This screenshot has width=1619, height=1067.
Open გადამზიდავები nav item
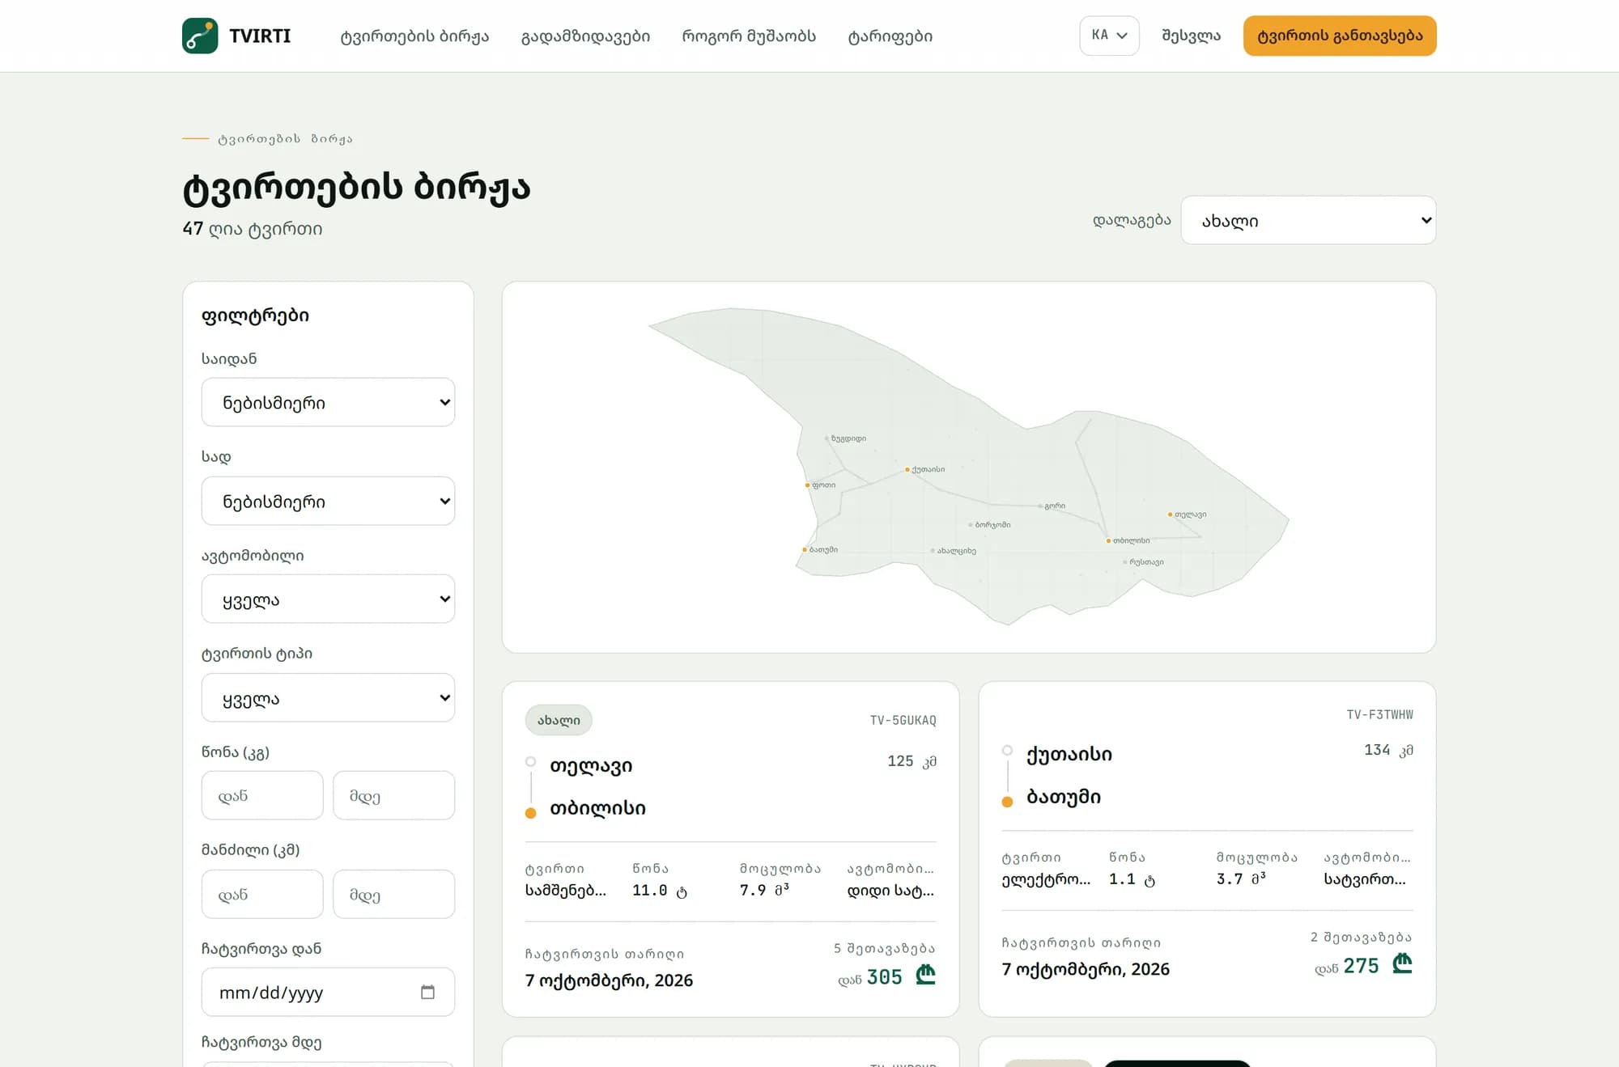coord(585,36)
